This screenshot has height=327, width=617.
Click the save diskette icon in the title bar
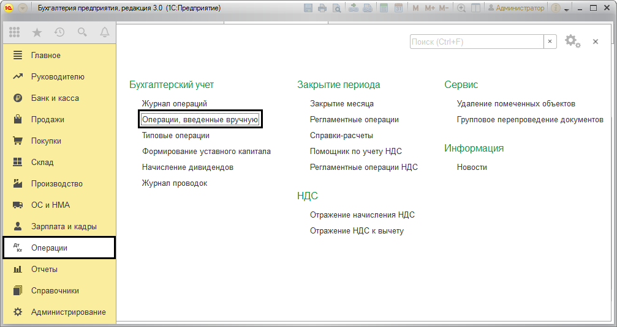(x=308, y=9)
